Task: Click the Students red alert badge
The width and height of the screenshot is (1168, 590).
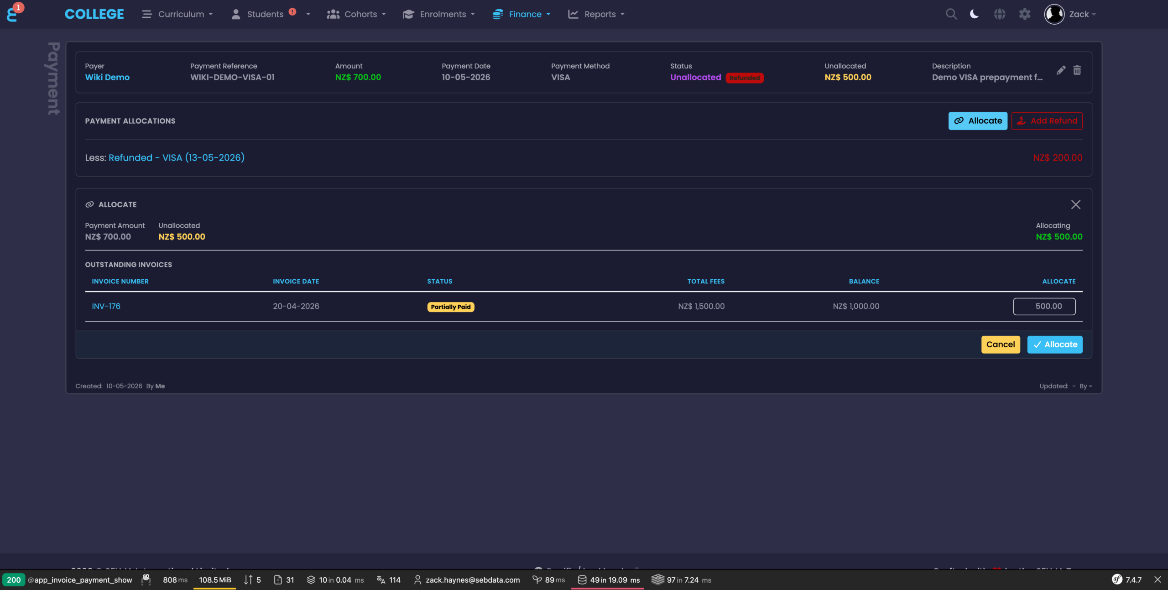Action: tap(292, 12)
